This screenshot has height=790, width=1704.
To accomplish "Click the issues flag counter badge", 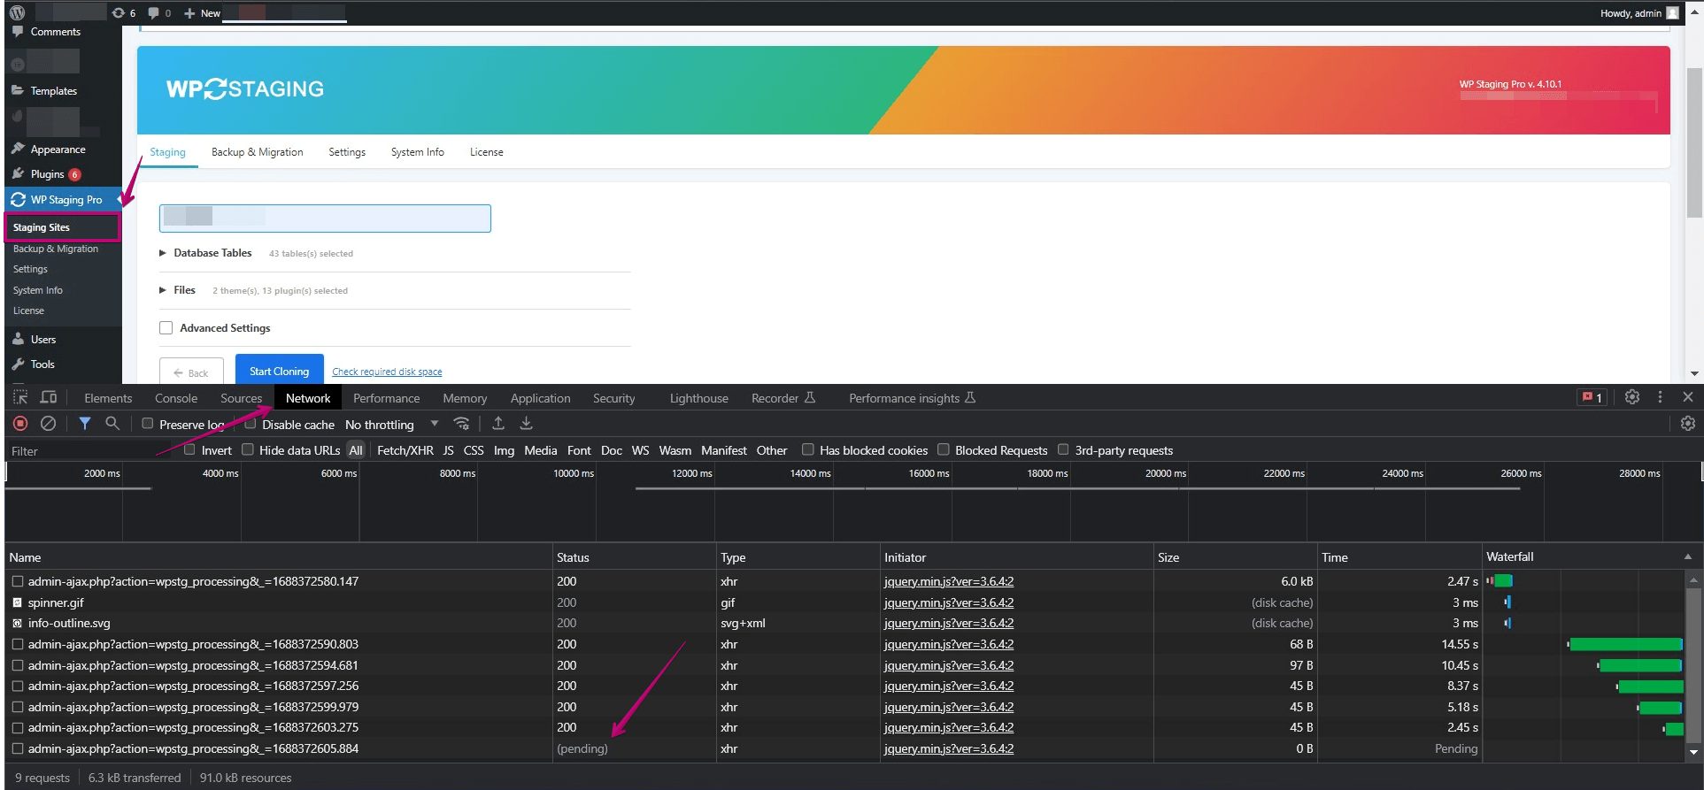I will click(1592, 397).
